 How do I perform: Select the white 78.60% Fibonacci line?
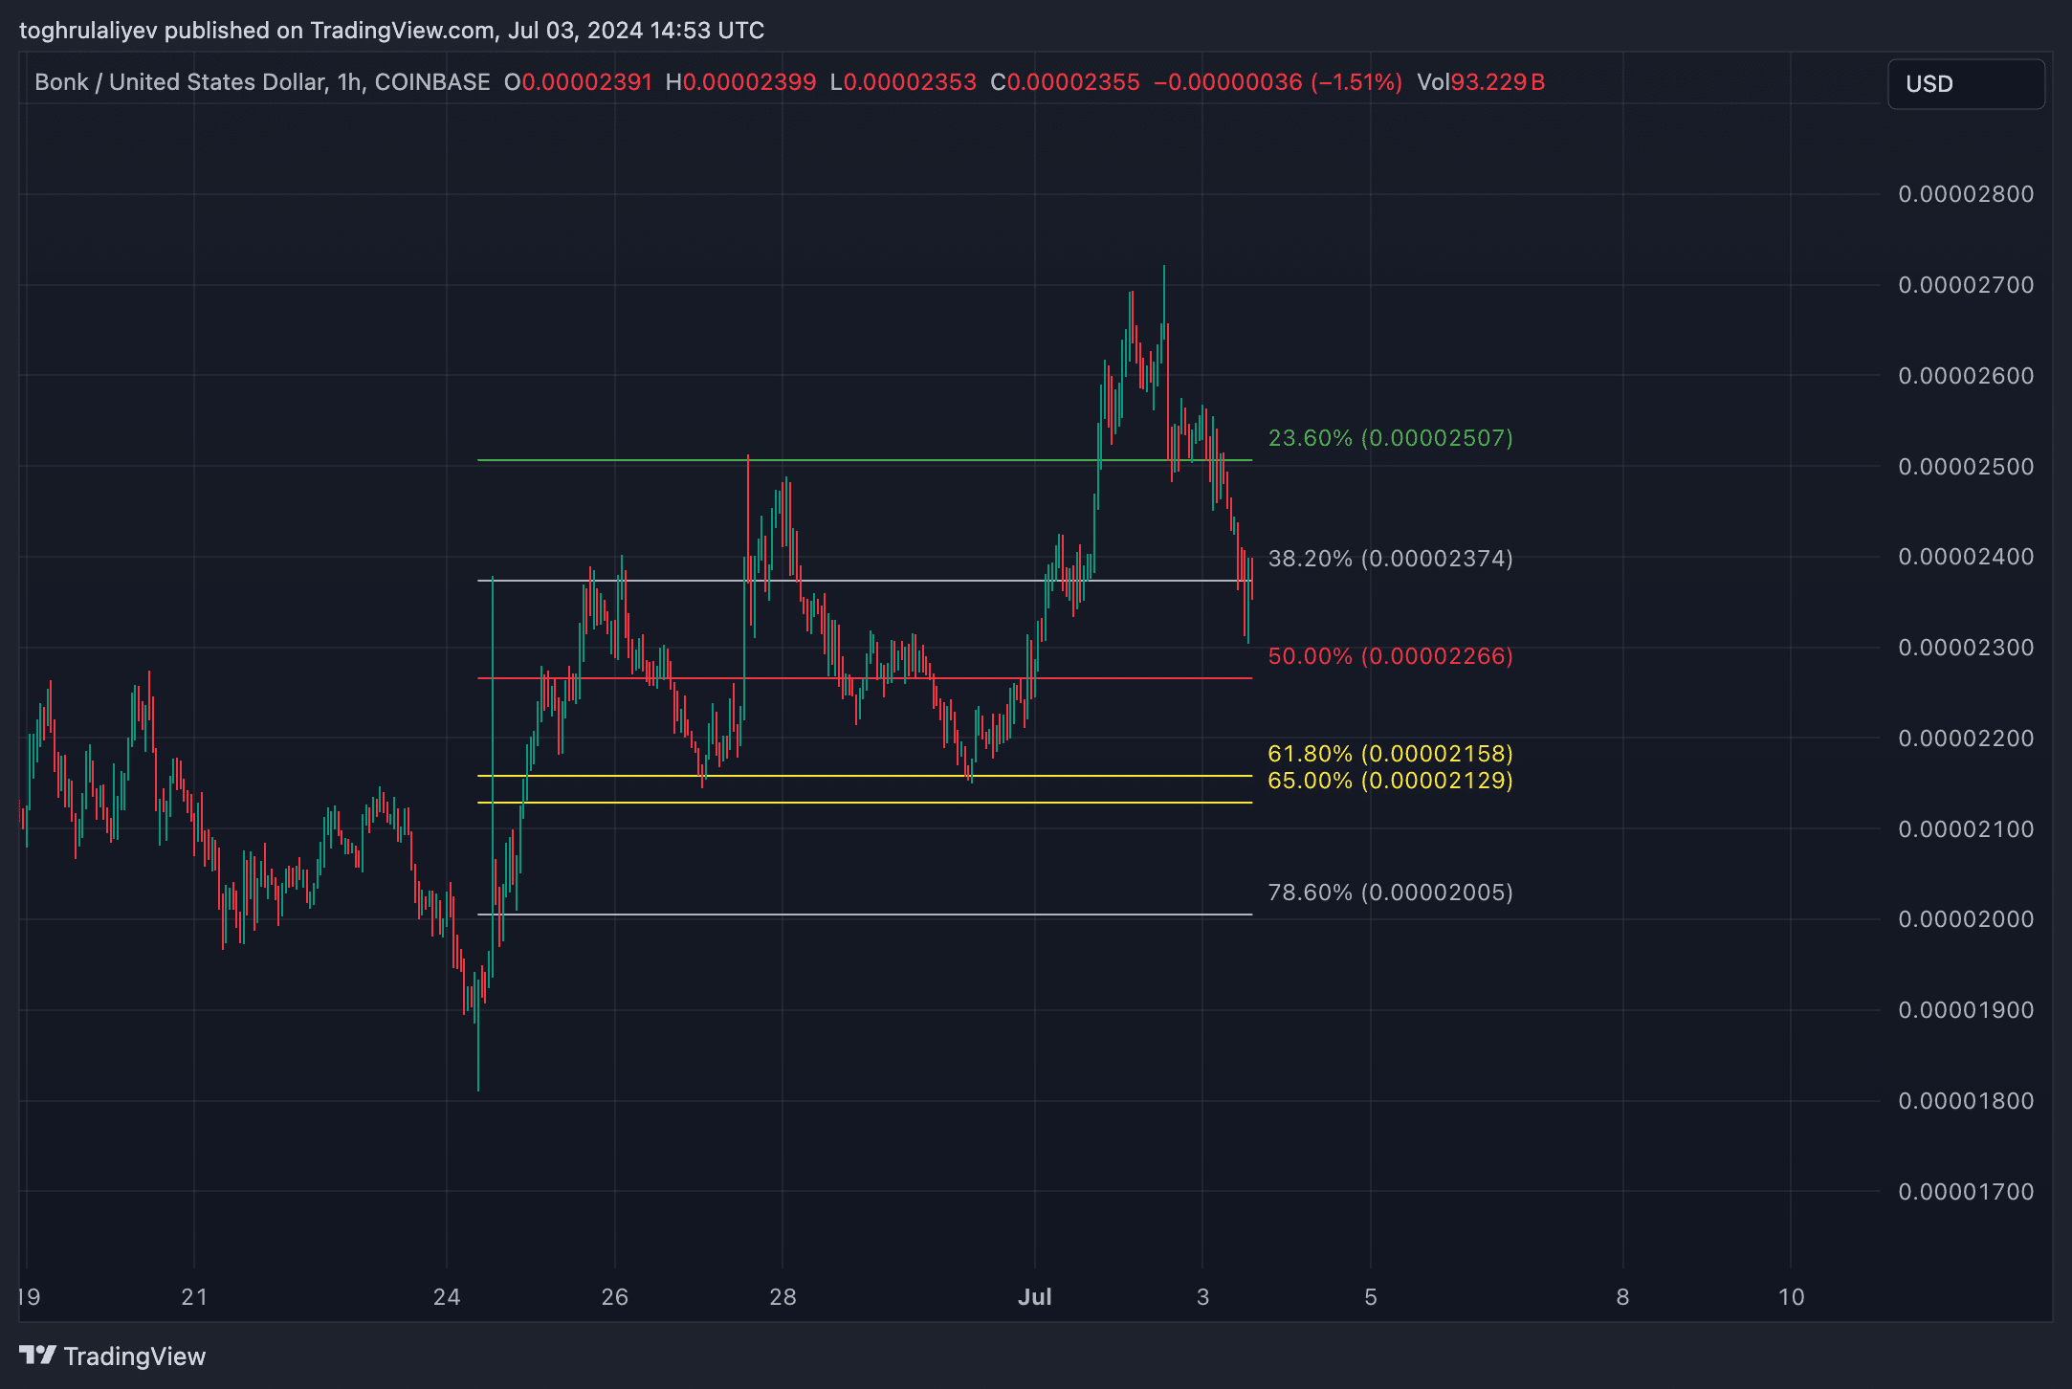tap(865, 915)
